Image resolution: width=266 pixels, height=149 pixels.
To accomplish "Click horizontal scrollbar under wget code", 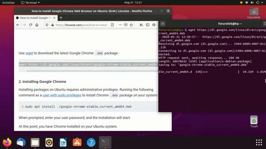I will point(92,71).
